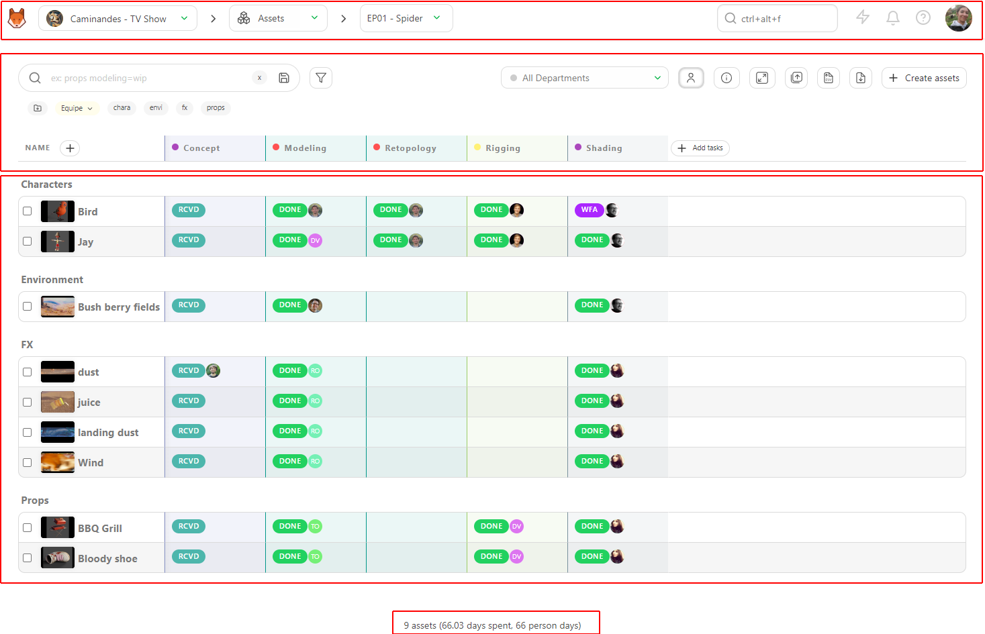Select the Wind asset checkbox

[x=28, y=462]
